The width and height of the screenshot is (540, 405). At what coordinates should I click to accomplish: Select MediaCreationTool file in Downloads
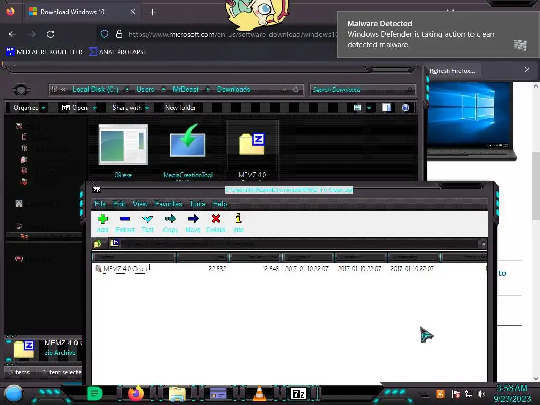(188, 151)
